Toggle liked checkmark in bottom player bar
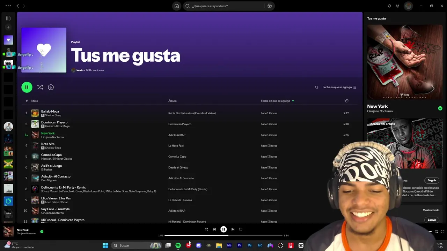 tap(42, 231)
